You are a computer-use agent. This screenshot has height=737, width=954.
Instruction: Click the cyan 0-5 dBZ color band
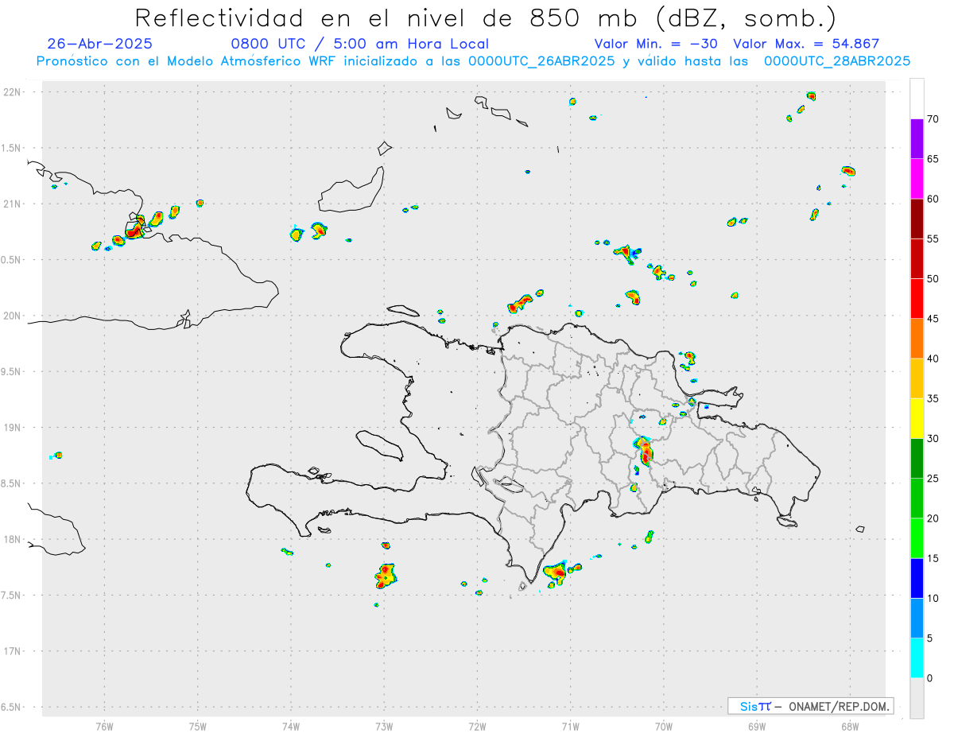click(x=917, y=658)
